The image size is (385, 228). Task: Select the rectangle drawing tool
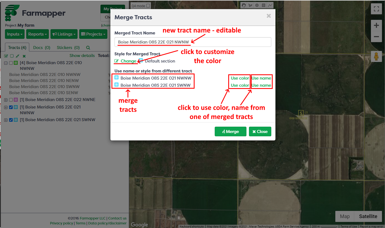point(264,5)
